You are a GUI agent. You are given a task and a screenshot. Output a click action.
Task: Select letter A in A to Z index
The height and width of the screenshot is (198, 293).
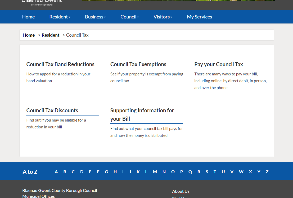pyautogui.click(x=56, y=172)
